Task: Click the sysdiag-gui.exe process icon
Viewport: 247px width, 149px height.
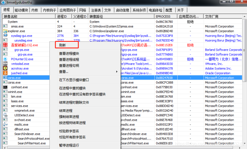Action: (5, 35)
